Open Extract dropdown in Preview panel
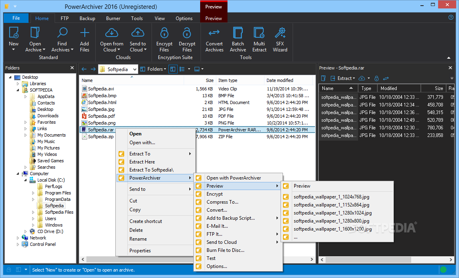Viewport: 459px width, 278px height. (x=354, y=78)
